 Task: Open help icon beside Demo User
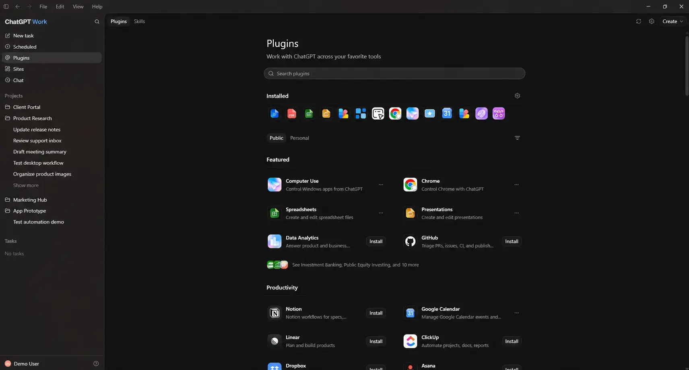pos(96,364)
